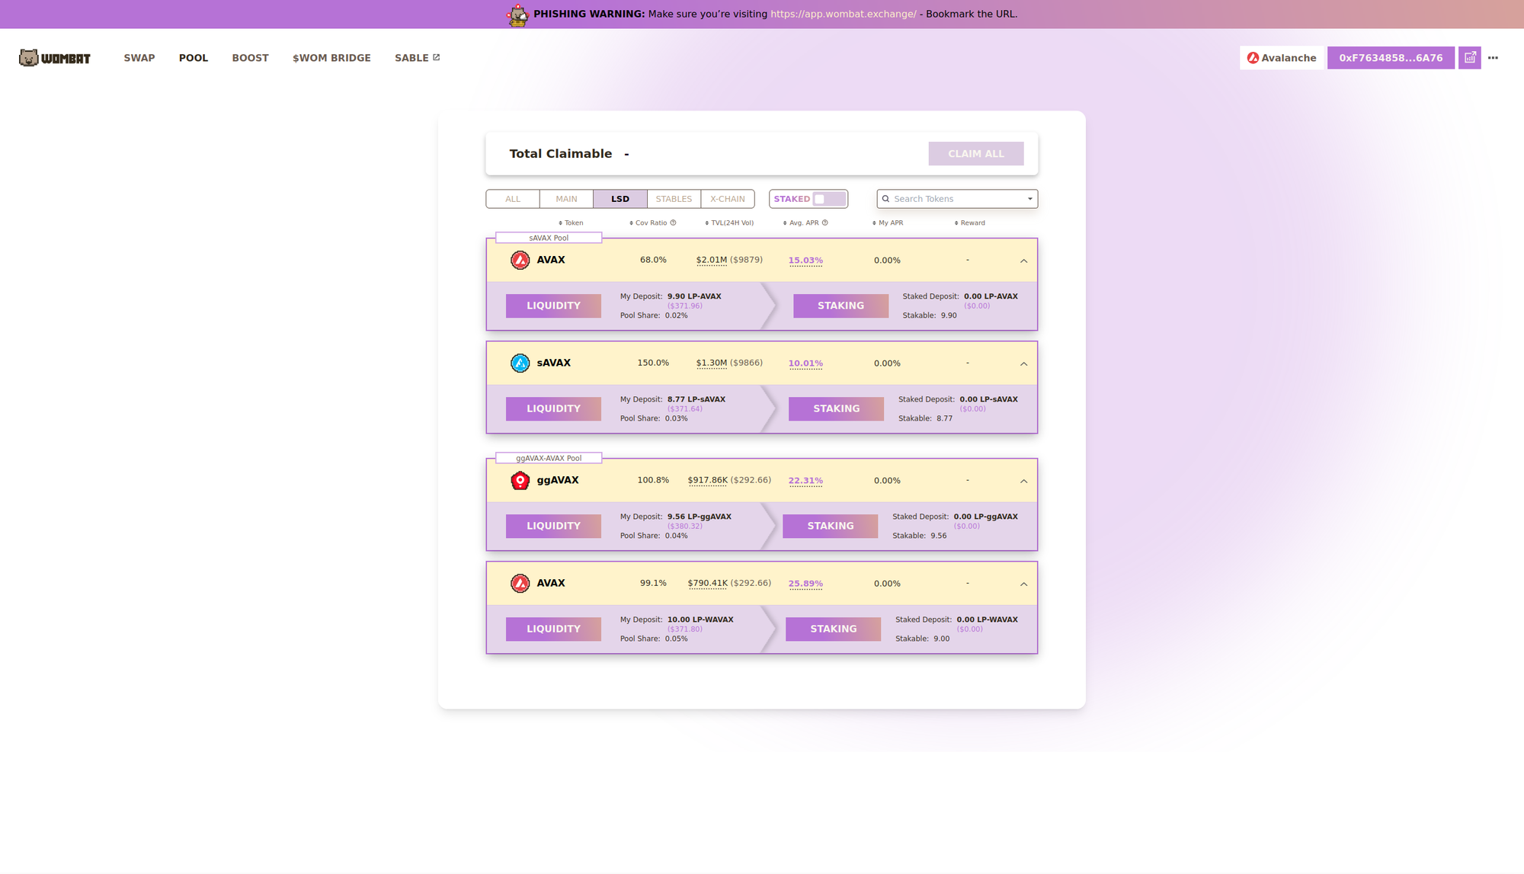
Task: Select the LSD pools tab
Action: pos(620,199)
